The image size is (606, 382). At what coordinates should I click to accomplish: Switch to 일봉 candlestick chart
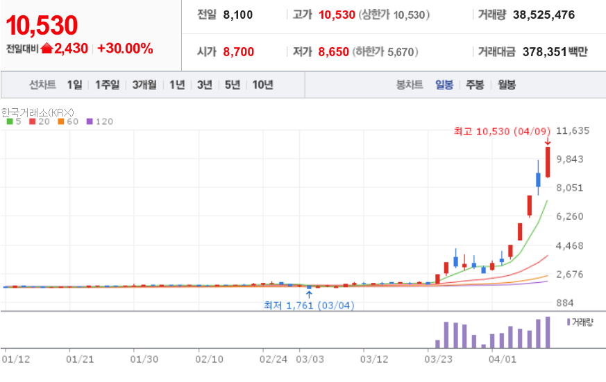pos(444,85)
